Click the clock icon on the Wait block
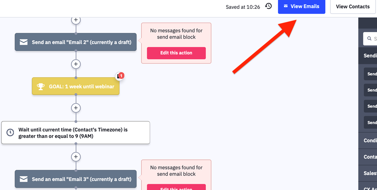The height and width of the screenshot is (190, 377). (x=10, y=132)
